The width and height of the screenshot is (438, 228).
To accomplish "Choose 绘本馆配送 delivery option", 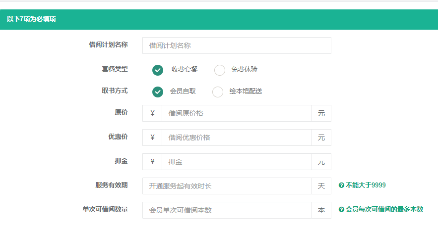I will point(218,92).
